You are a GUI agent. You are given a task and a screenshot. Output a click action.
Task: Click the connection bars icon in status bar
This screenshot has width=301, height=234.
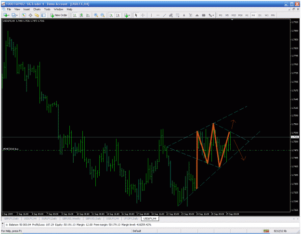coord(266,231)
